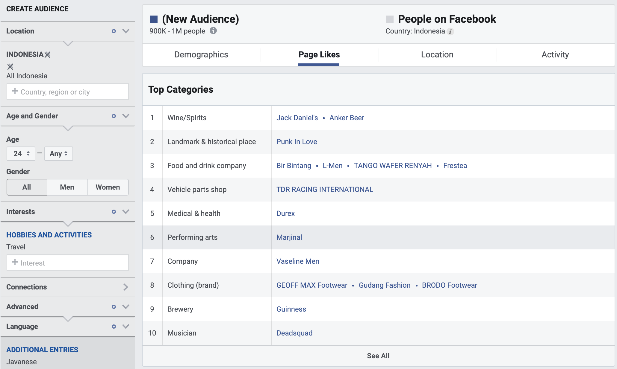Click the Javanese language entry
The height and width of the screenshot is (369, 617).
tap(22, 362)
